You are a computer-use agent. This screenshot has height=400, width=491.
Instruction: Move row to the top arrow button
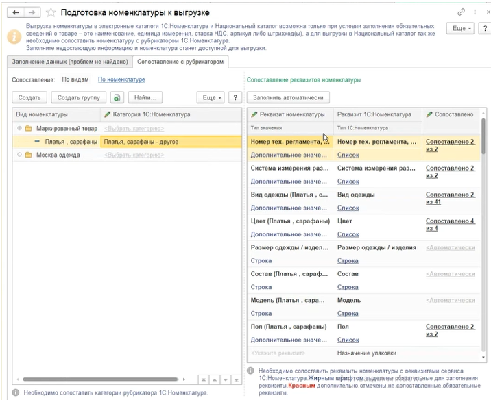pos(204,380)
